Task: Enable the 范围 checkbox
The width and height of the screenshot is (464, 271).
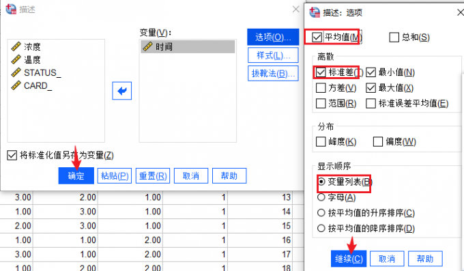Action: pos(321,104)
